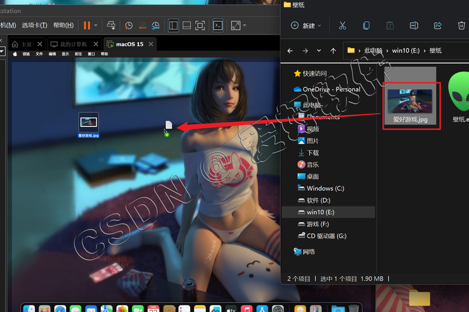
Task: Send Ctrl+Alt+Del to the virtual machine
Action: click(x=111, y=25)
